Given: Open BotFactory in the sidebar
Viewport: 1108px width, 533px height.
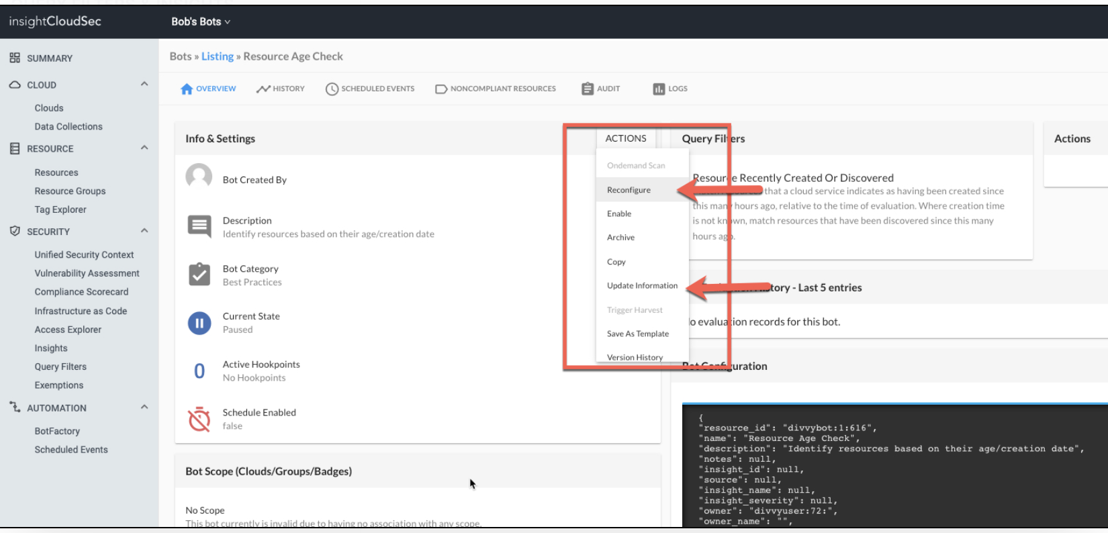Looking at the screenshot, I should click(57, 431).
